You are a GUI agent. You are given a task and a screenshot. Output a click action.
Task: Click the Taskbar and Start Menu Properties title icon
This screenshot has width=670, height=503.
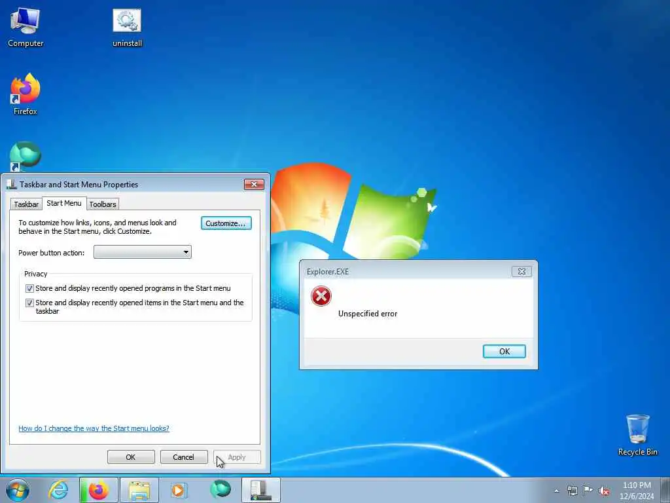12,184
